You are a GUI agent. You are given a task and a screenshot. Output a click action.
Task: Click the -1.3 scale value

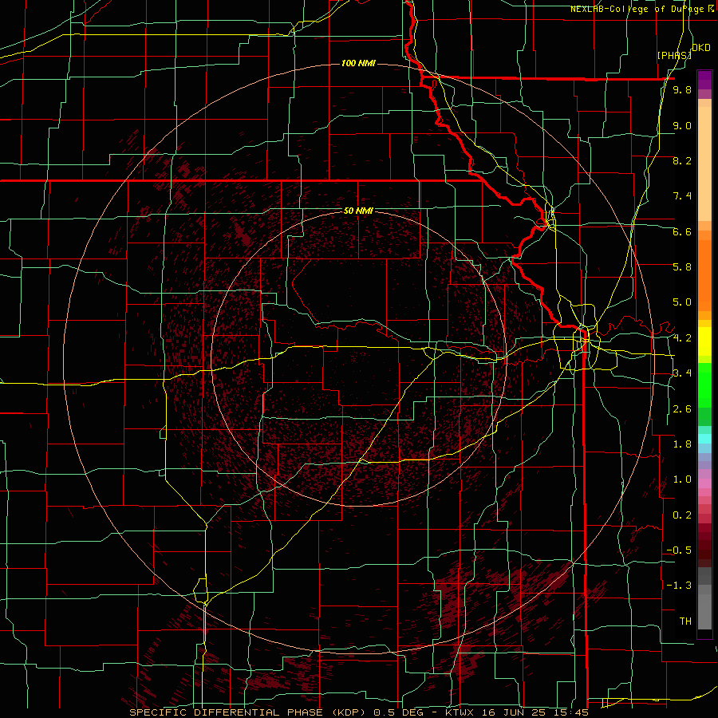(x=679, y=586)
